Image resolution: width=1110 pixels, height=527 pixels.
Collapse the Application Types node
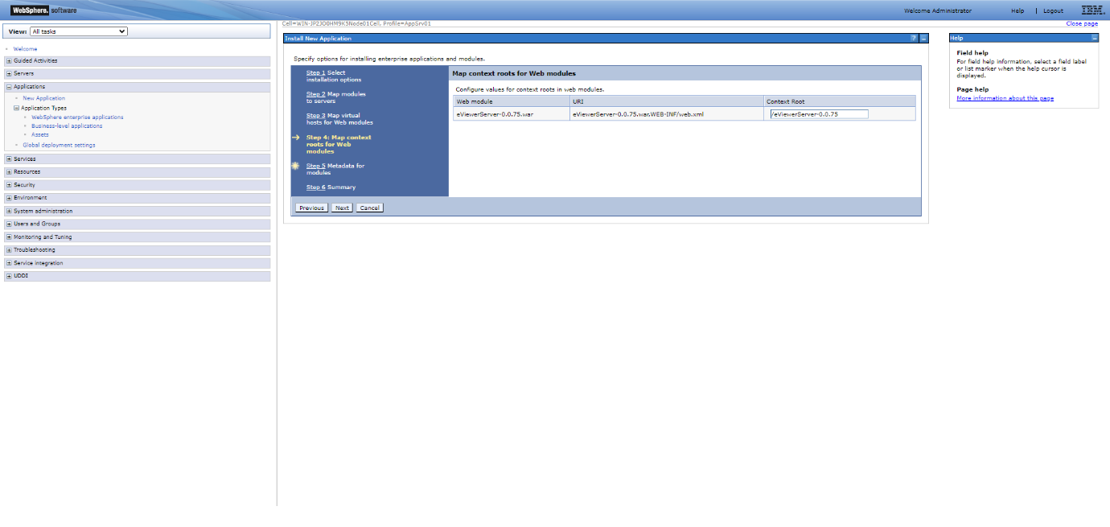click(x=16, y=108)
